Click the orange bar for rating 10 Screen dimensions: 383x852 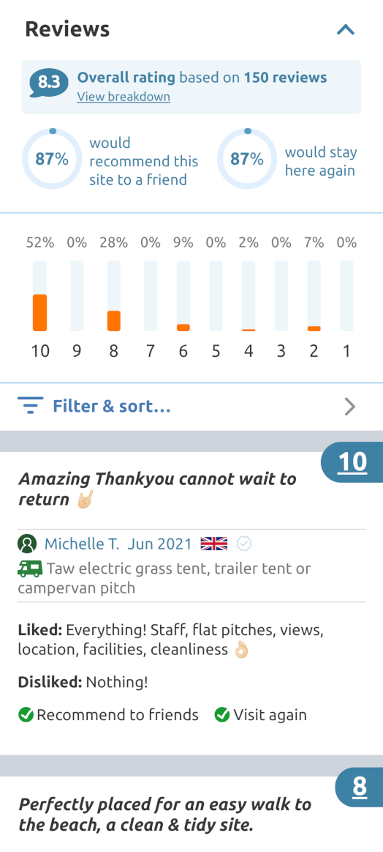[40, 312]
